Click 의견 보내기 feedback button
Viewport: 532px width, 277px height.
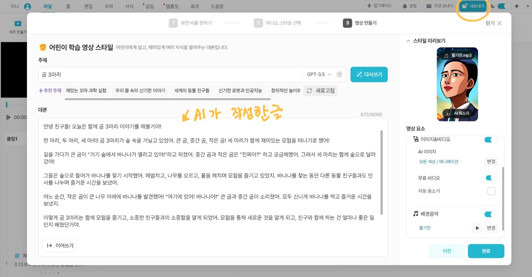440,6
